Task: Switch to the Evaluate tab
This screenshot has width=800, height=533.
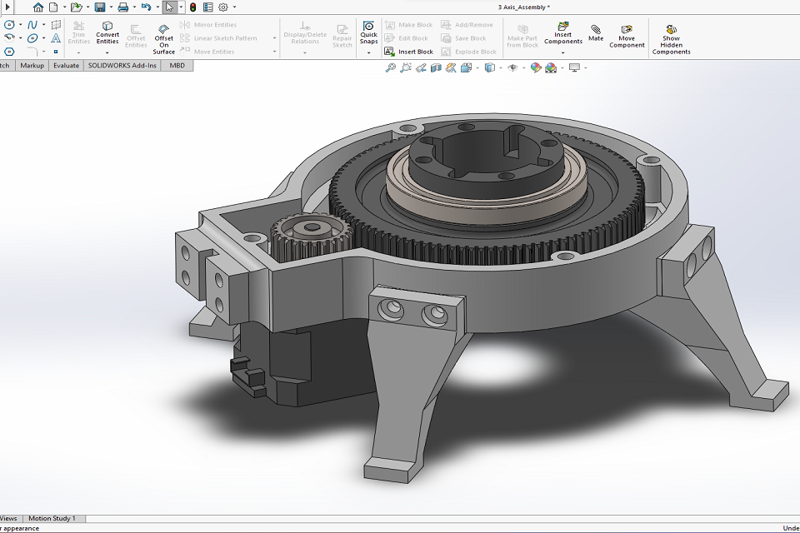Action: click(x=66, y=65)
